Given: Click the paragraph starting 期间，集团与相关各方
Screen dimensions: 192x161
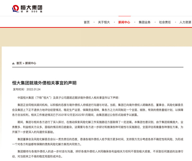Looking at the screenshot, I should point(98,127).
